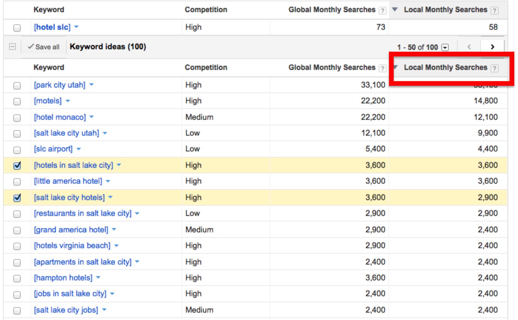Open dropdown arrow next to [apartments in salt lake city]
Screen dimensions: 518x320
pyautogui.click(x=137, y=262)
